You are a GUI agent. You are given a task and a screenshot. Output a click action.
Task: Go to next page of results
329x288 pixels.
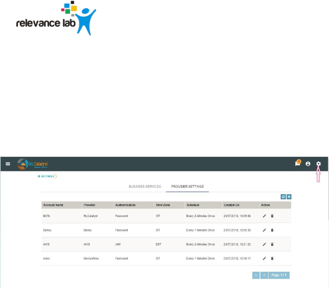264,275
